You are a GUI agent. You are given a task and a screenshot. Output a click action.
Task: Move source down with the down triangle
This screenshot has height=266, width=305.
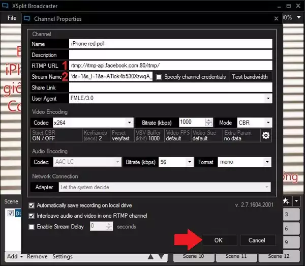point(161,257)
